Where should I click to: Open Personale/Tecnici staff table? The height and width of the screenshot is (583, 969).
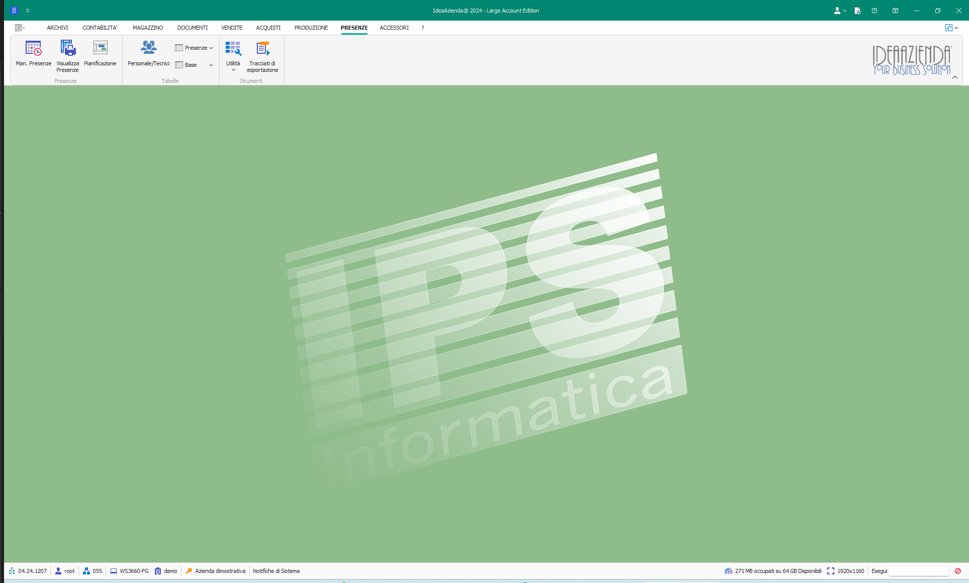tap(148, 53)
